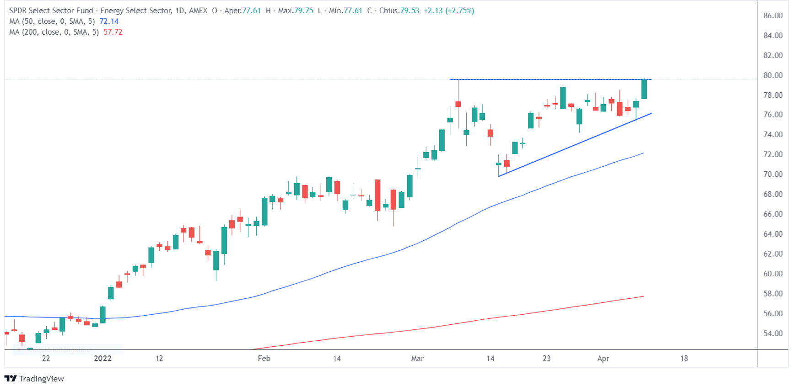The image size is (797, 386).
Task: Click the 80.00 price axis label
Action: point(773,75)
